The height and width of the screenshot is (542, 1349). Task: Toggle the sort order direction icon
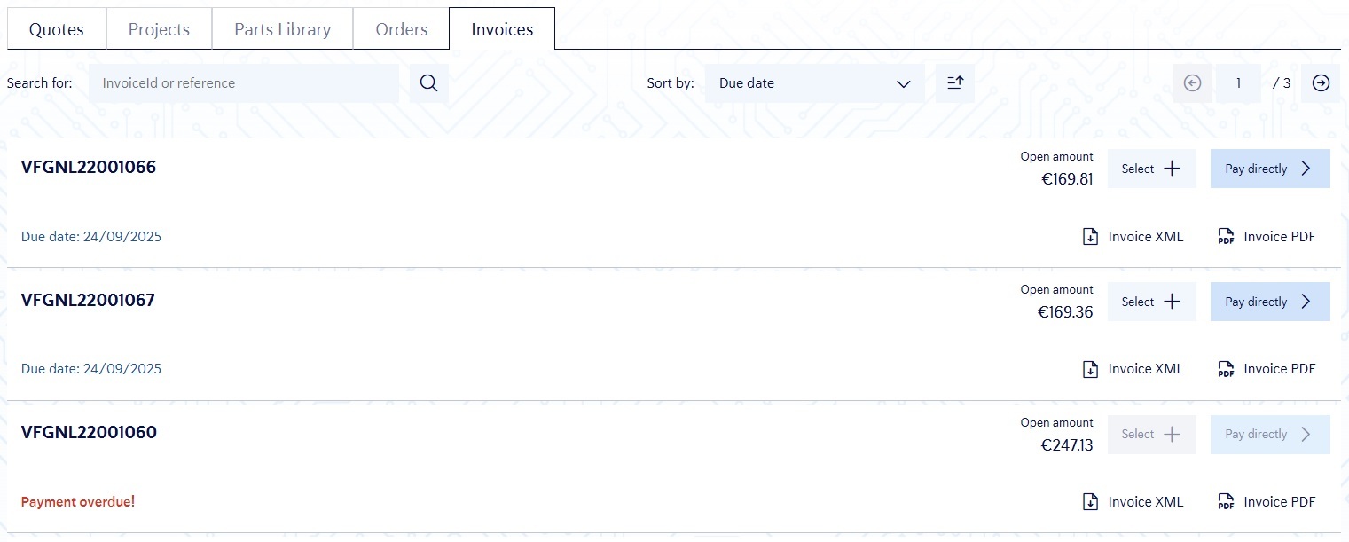tap(954, 83)
